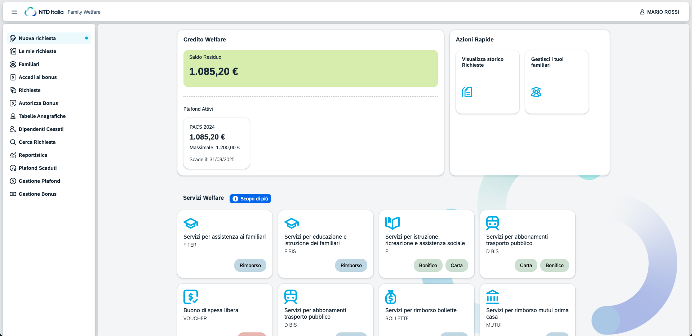
Task: Click graduation cap icon on F BIS card
Action: click(x=292, y=223)
